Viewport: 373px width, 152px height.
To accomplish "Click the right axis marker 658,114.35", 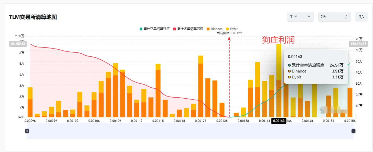I will click(358, 44).
